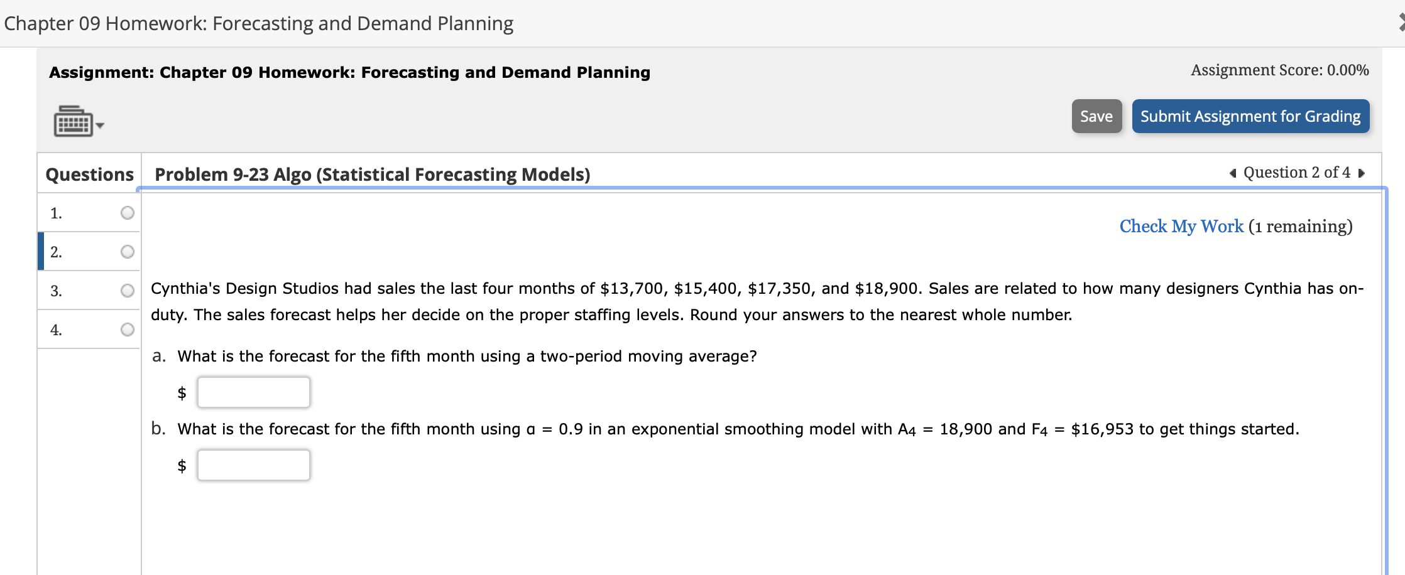Select the radio button next to question 3
Viewport: 1405px width, 575px height.
point(127,290)
